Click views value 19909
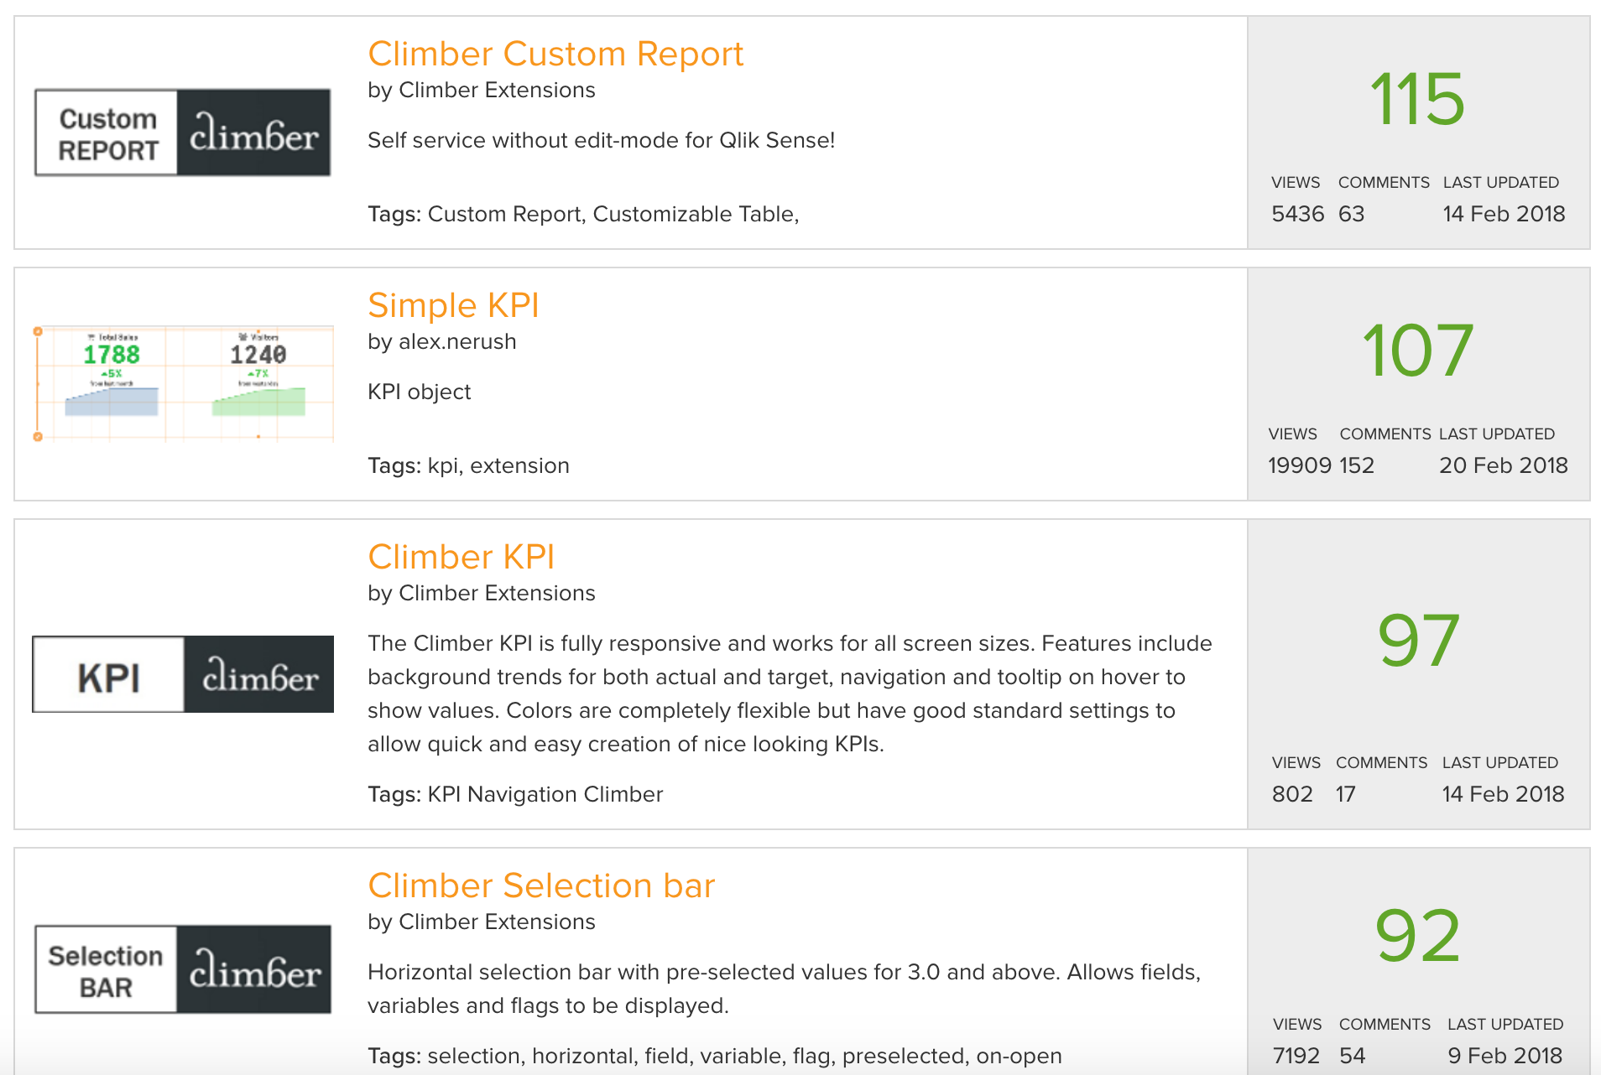 (1300, 466)
